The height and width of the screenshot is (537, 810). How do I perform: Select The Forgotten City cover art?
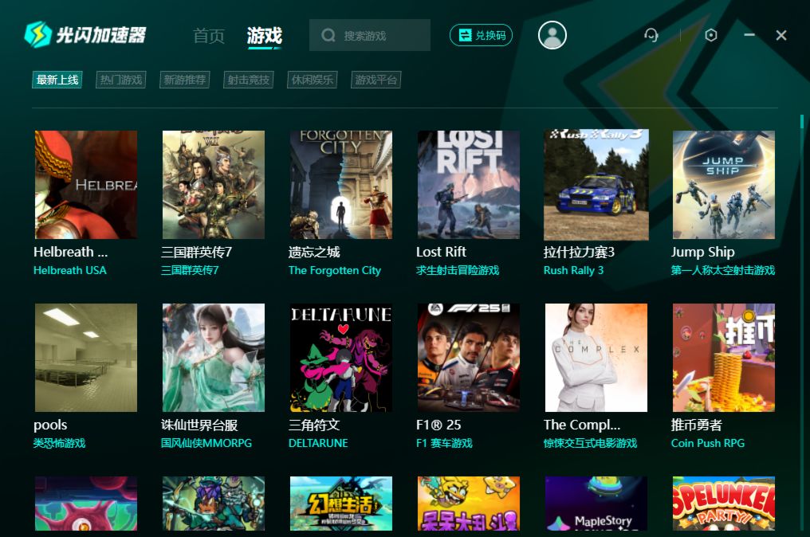[x=341, y=185]
